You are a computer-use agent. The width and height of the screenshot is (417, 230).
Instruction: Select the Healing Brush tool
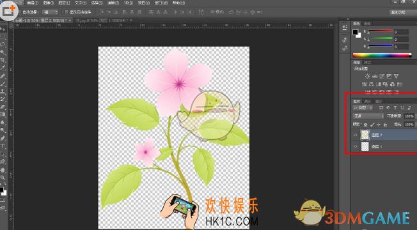tap(3, 76)
